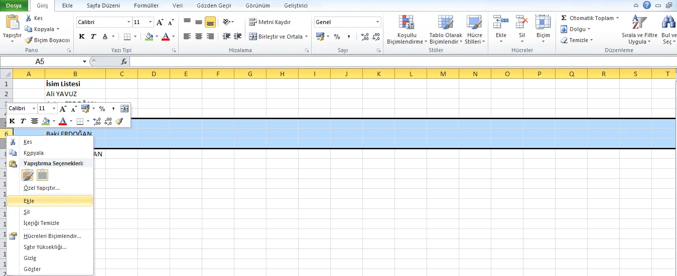Toggle the highlighted bottom-align button
The height and width of the screenshot is (276, 677).
(210, 22)
